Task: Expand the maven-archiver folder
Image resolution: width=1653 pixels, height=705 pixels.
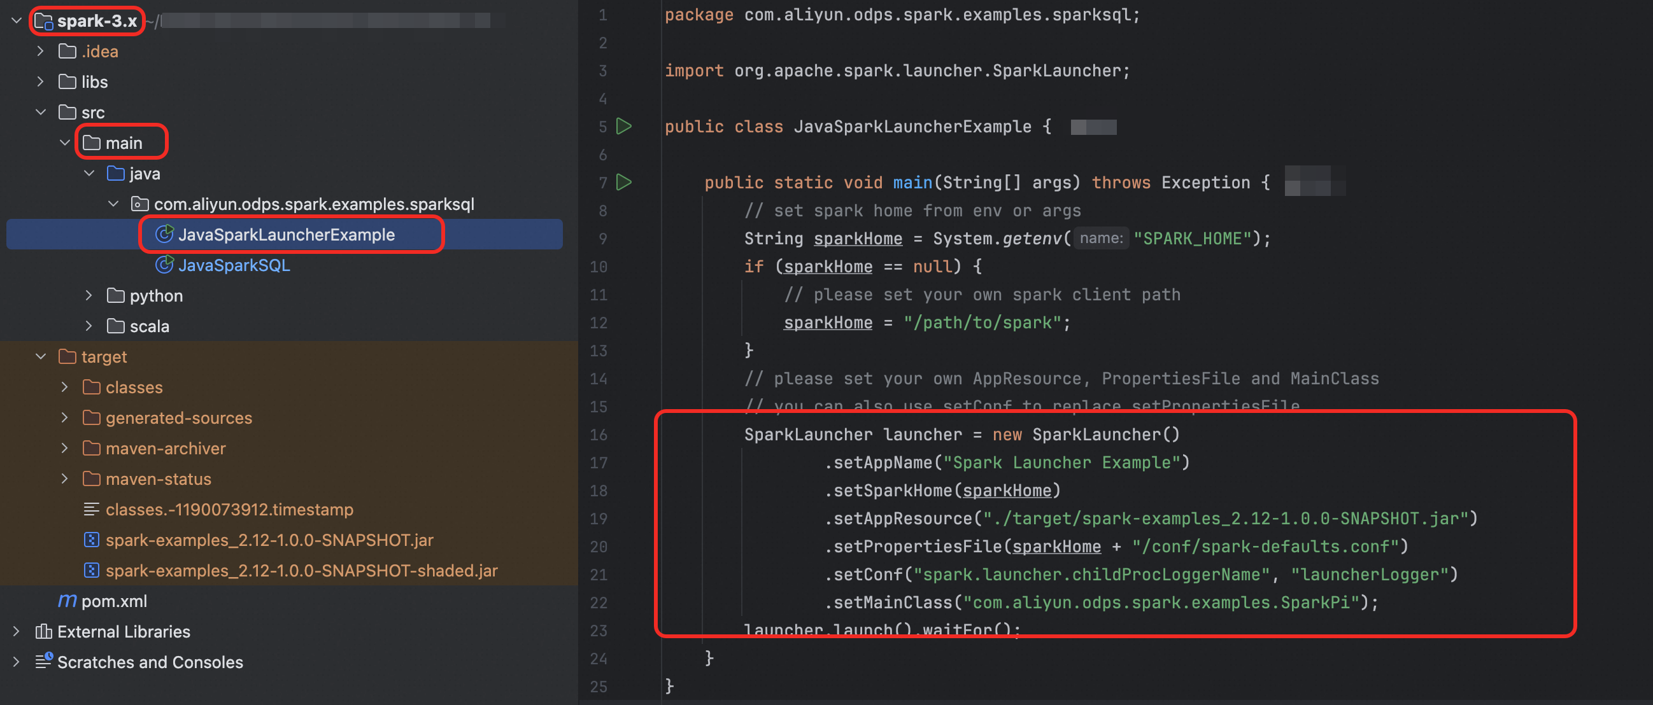Action: [64, 449]
